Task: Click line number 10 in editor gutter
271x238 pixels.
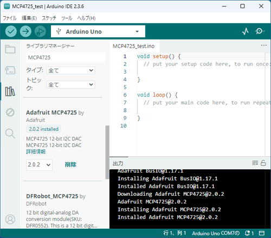Action: [x=124, y=126]
